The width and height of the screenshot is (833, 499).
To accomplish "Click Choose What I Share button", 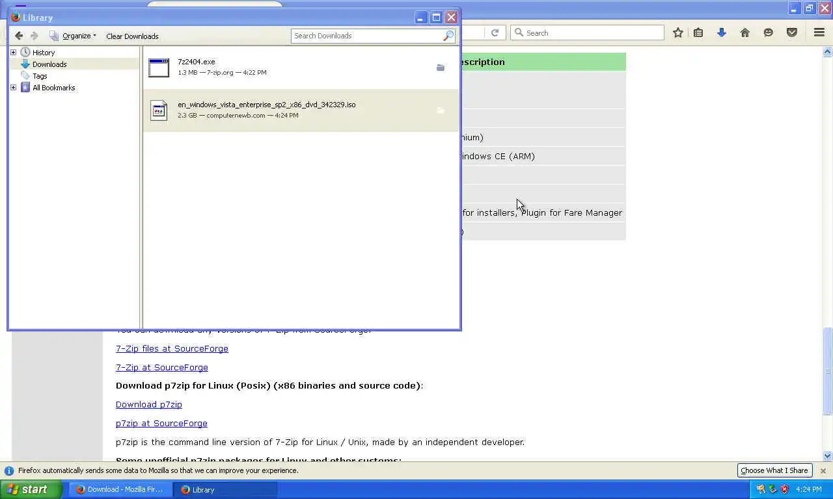I will pos(774,470).
